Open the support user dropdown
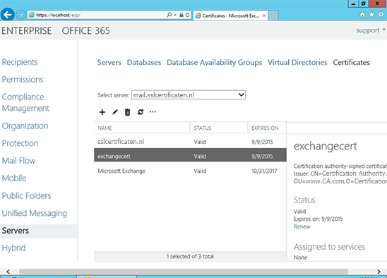The height and width of the screenshot is (278, 387). click(371, 30)
